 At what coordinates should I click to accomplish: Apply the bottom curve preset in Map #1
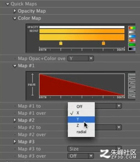[132, 97]
